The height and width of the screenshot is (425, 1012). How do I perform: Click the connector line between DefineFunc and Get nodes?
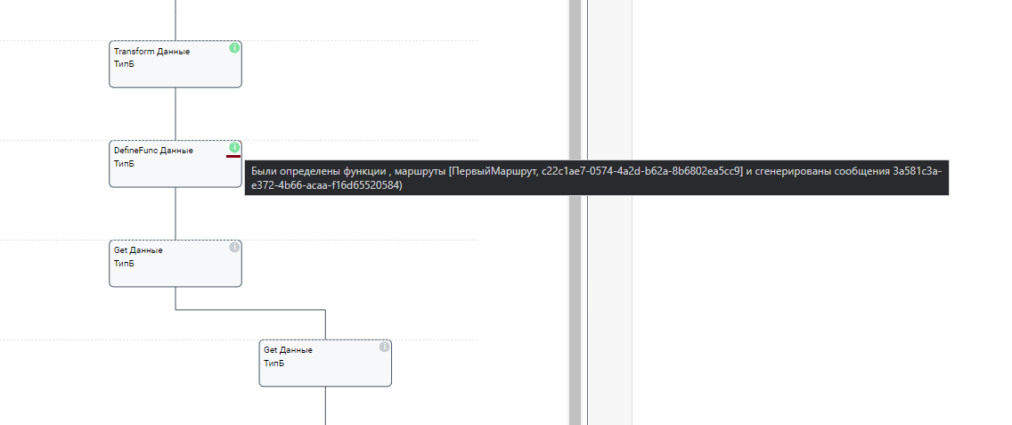(x=175, y=214)
